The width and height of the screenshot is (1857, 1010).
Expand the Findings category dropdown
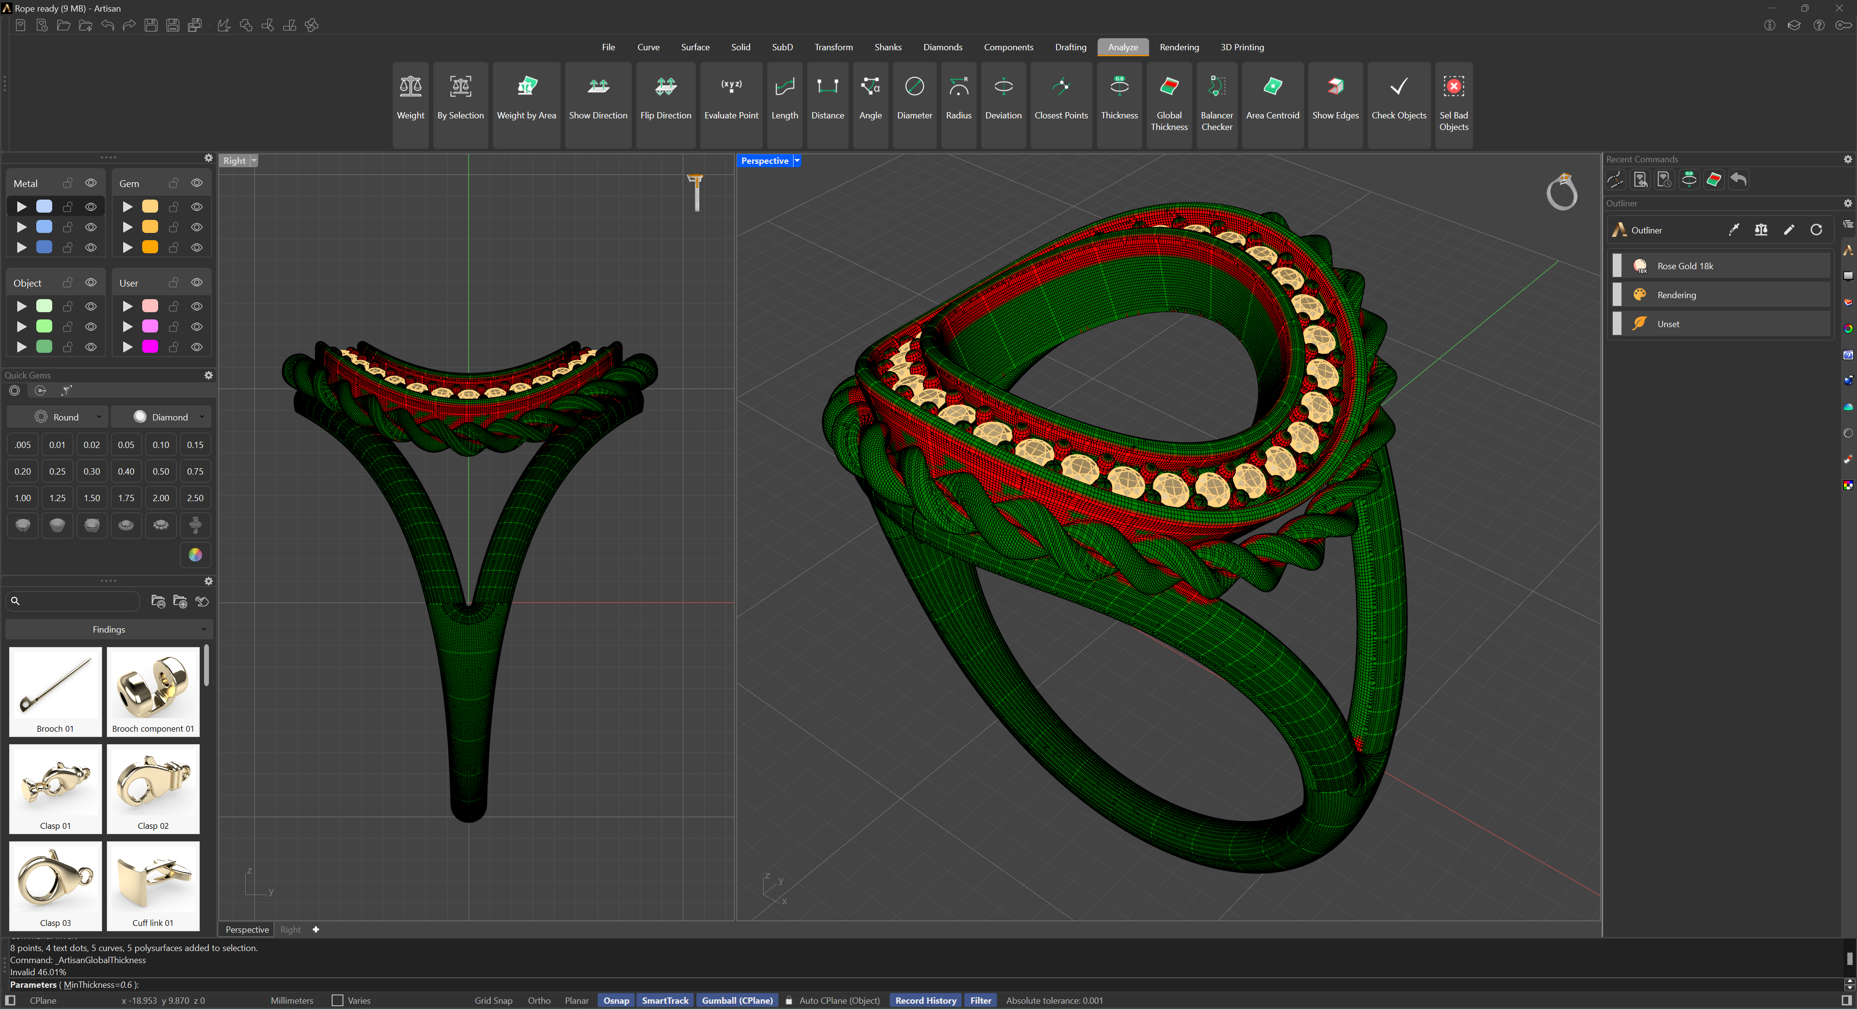click(x=109, y=629)
